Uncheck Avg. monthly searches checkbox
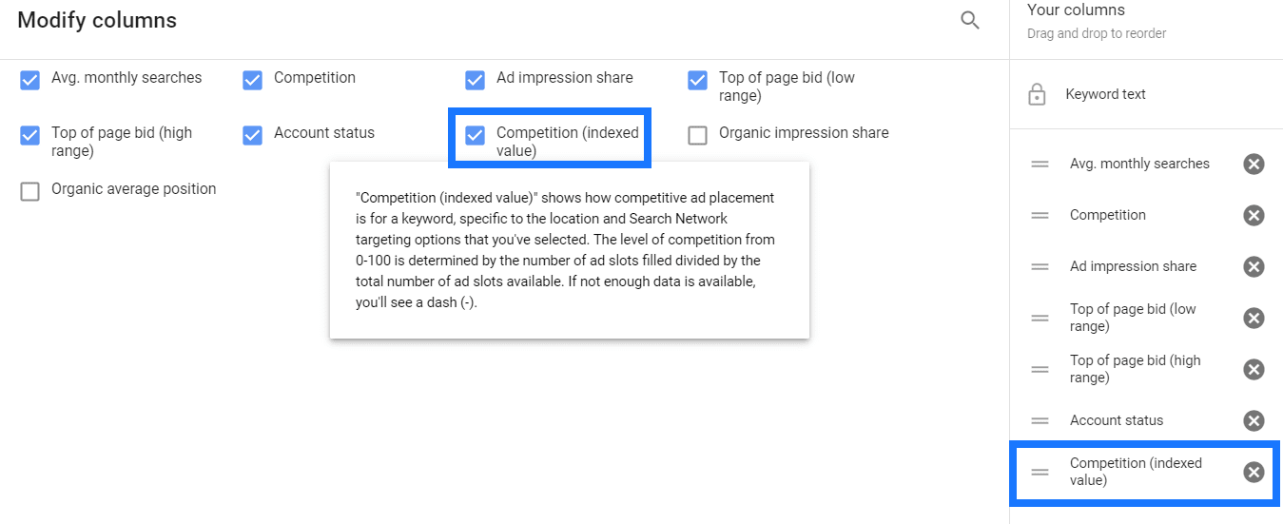 pos(30,80)
